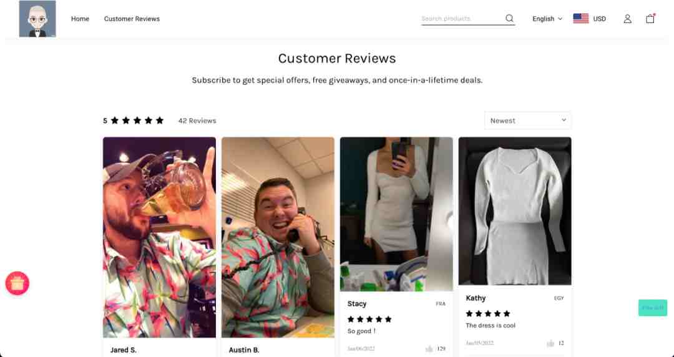View Kathy's white dress review photo
674x357 pixels.
(515, 211)
